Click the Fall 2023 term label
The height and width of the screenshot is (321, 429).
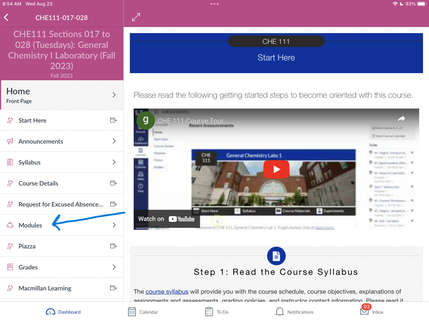[x=62, y=76]
